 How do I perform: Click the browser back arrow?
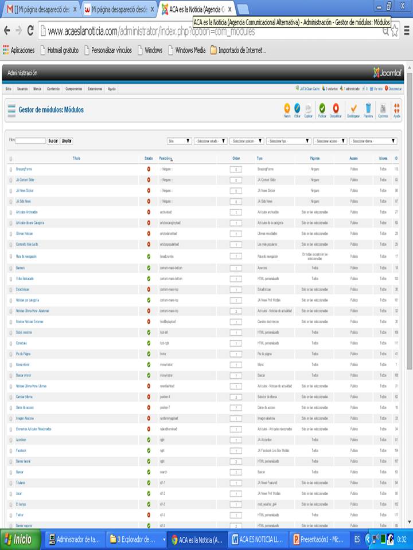(7, 31)
